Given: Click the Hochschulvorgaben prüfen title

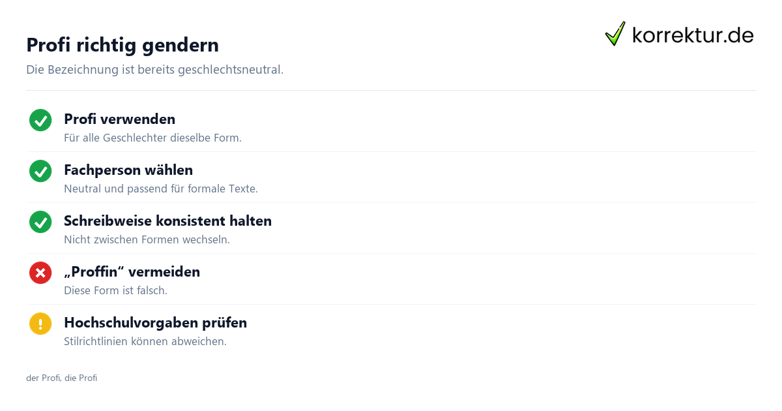Looking at the screenshot, I should [x=155, y=323].
